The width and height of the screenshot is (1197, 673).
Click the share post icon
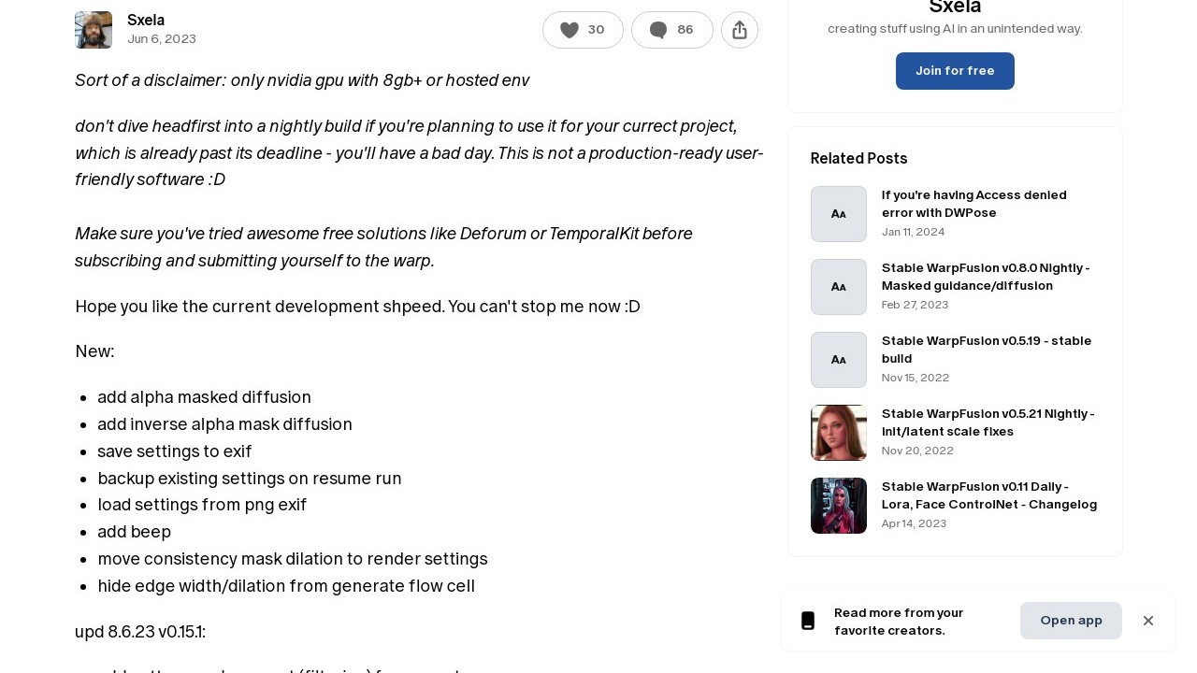pos(740,30)
